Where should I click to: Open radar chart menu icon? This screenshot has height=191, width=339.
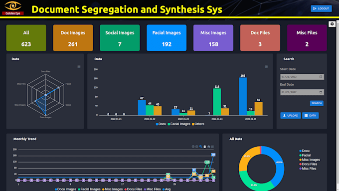pyautogui.click(x=79, y=67)
